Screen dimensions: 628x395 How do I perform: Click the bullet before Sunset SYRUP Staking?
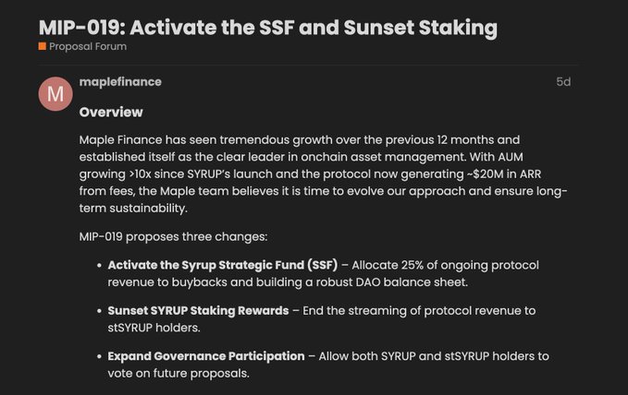98,311
